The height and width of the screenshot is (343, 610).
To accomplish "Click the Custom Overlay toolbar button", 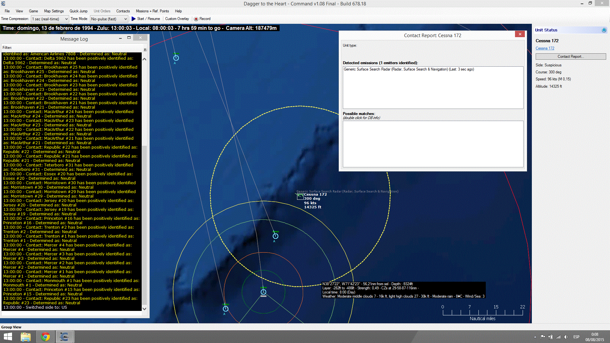I will pyautogui.click(x=177, y=19).
